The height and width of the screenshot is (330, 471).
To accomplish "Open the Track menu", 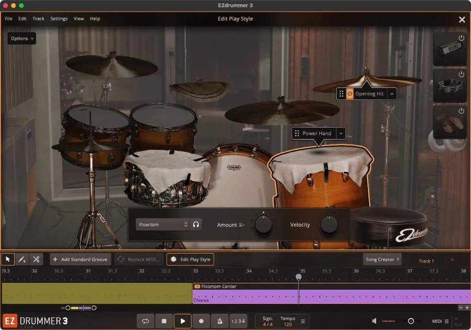I will point(38,19).
